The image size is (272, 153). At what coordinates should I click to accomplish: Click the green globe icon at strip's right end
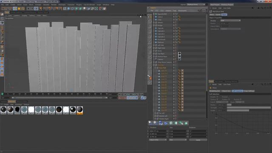pyautogui.click(x=186, y=123)
